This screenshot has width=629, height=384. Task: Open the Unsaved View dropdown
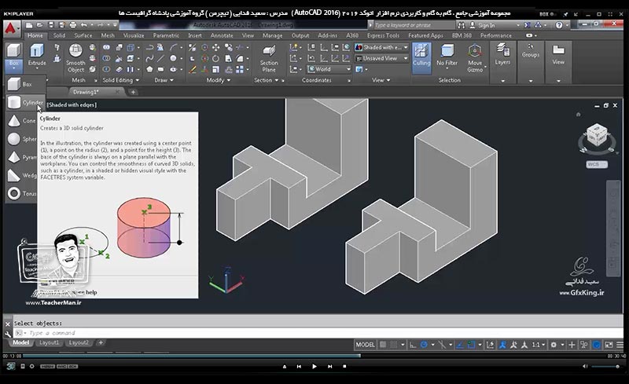tap(381, 59)
